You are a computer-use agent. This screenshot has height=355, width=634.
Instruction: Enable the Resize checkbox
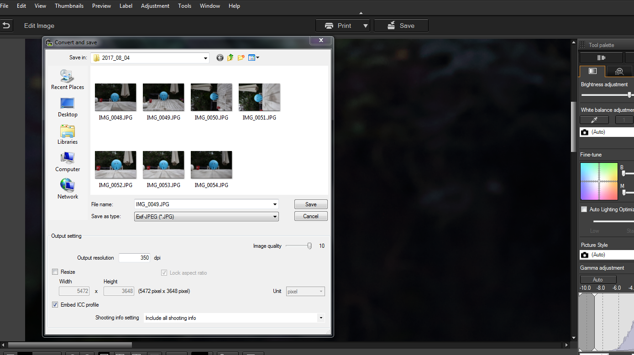click(55, 272)
